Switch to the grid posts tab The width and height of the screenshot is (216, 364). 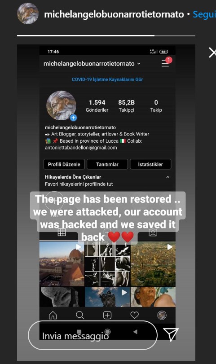(62, 232)
